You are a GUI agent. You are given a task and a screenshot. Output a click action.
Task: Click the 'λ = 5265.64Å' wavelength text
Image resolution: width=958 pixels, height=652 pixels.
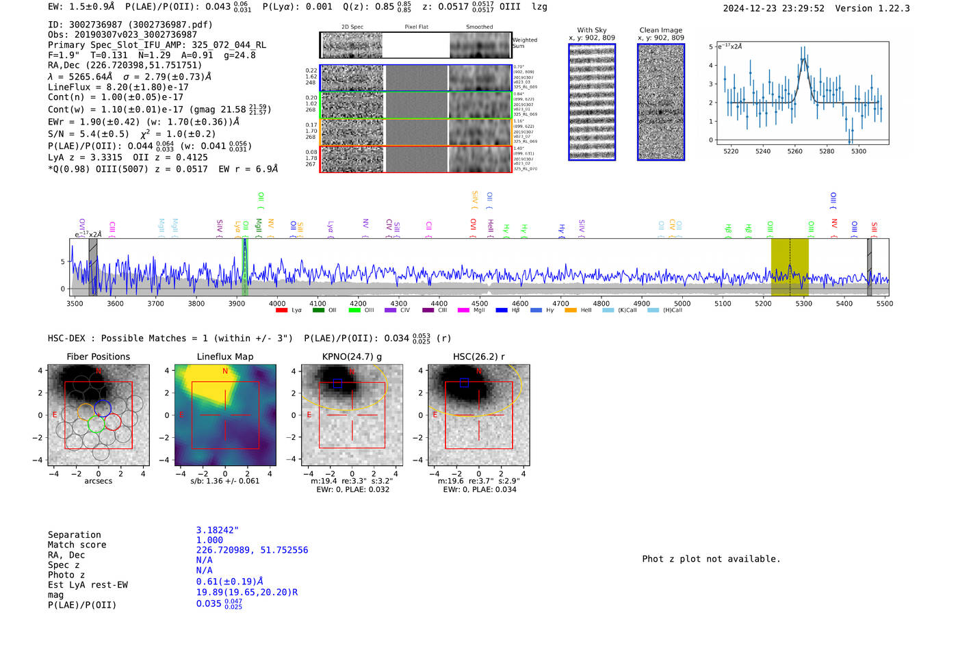tap(80, 77)
